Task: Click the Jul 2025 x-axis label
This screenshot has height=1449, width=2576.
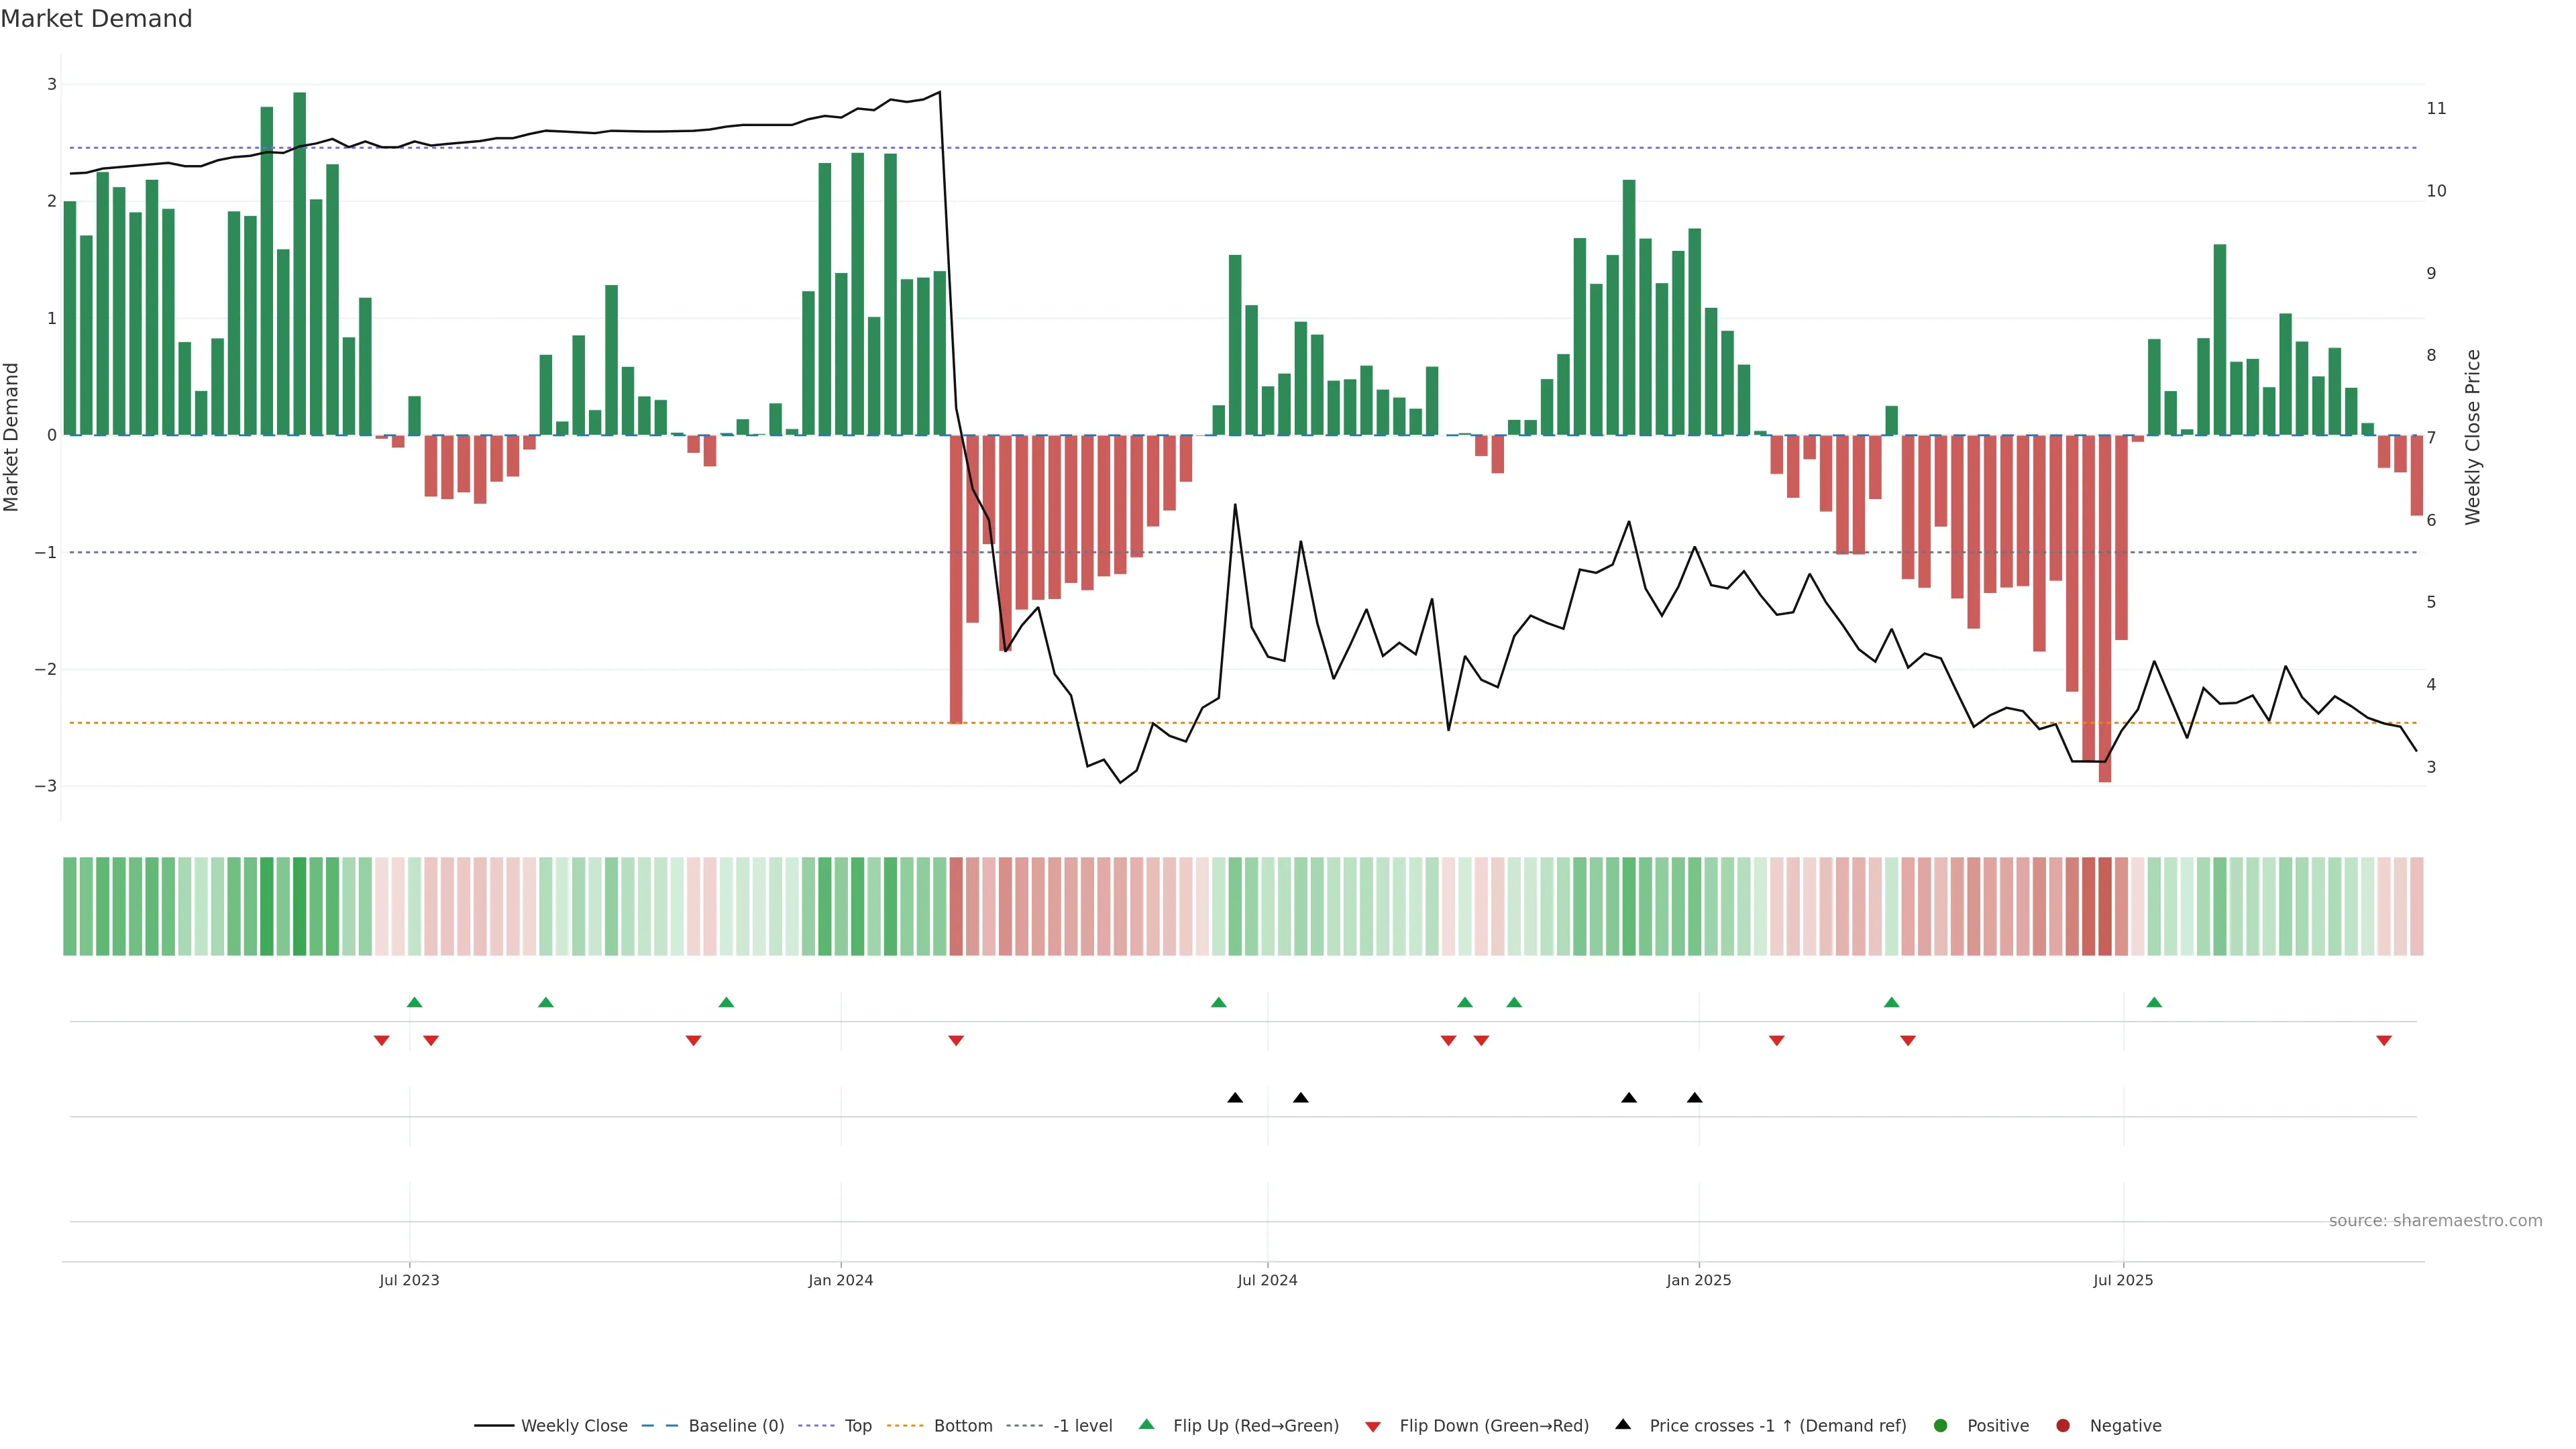Action: click(2123, 1280)
